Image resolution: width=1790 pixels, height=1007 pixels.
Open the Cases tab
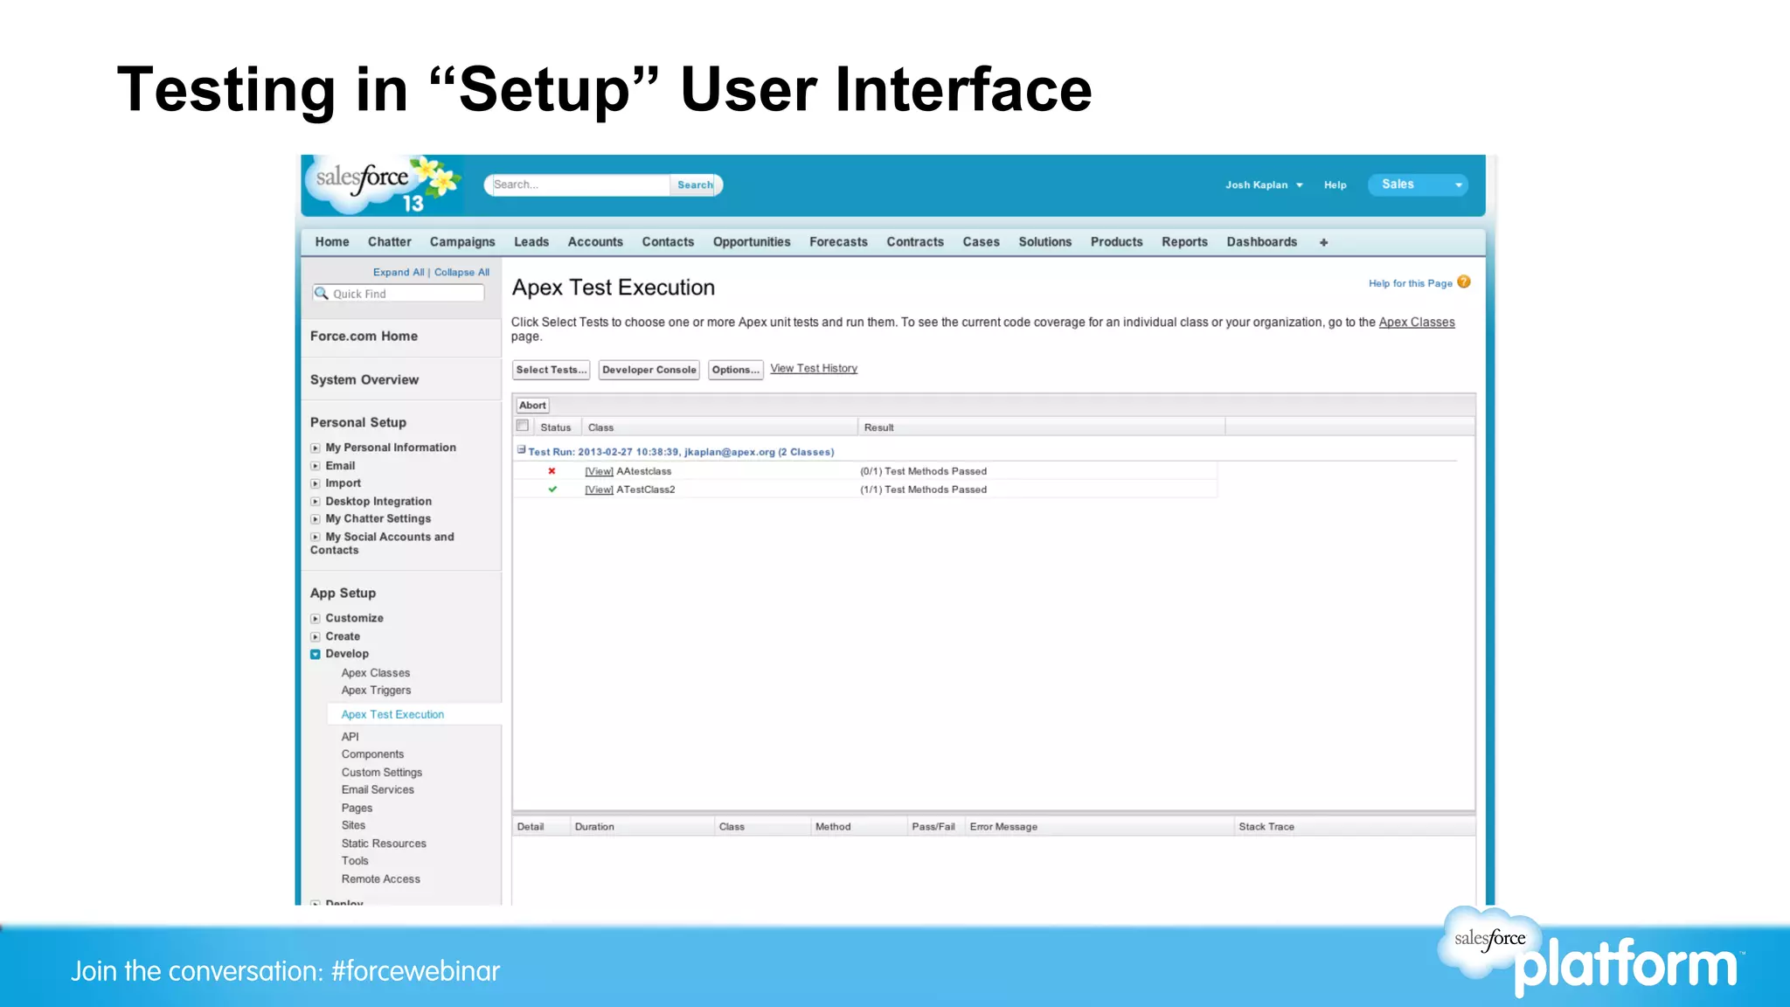pos(981,242)
